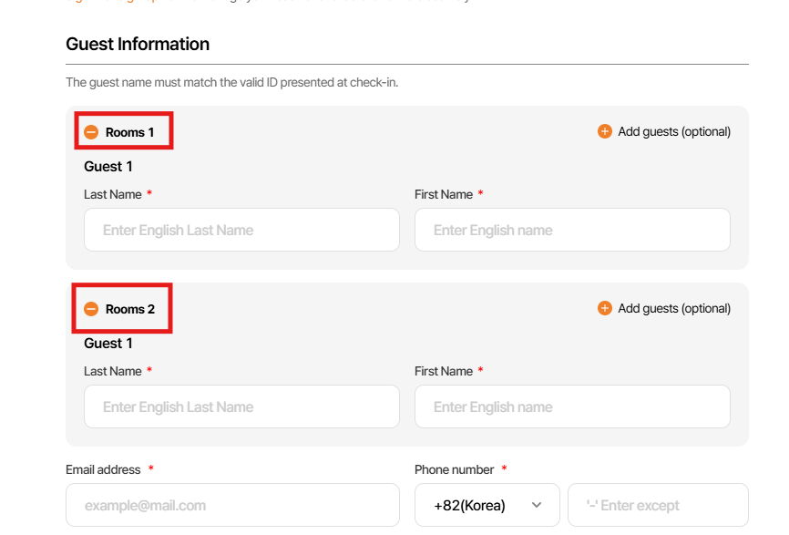The image size is (789, 535).
Task: Focus the First Name field in Rooms 2
Action: tap(572, 406)
